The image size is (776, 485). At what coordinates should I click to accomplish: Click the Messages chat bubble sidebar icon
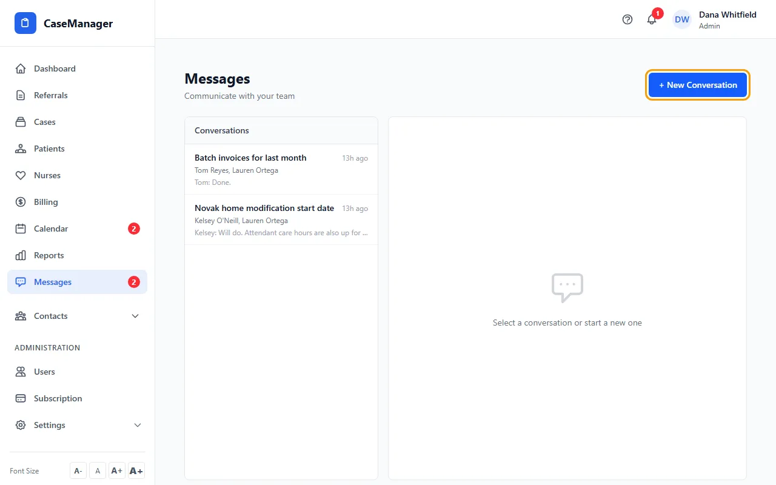click(21, 282)
